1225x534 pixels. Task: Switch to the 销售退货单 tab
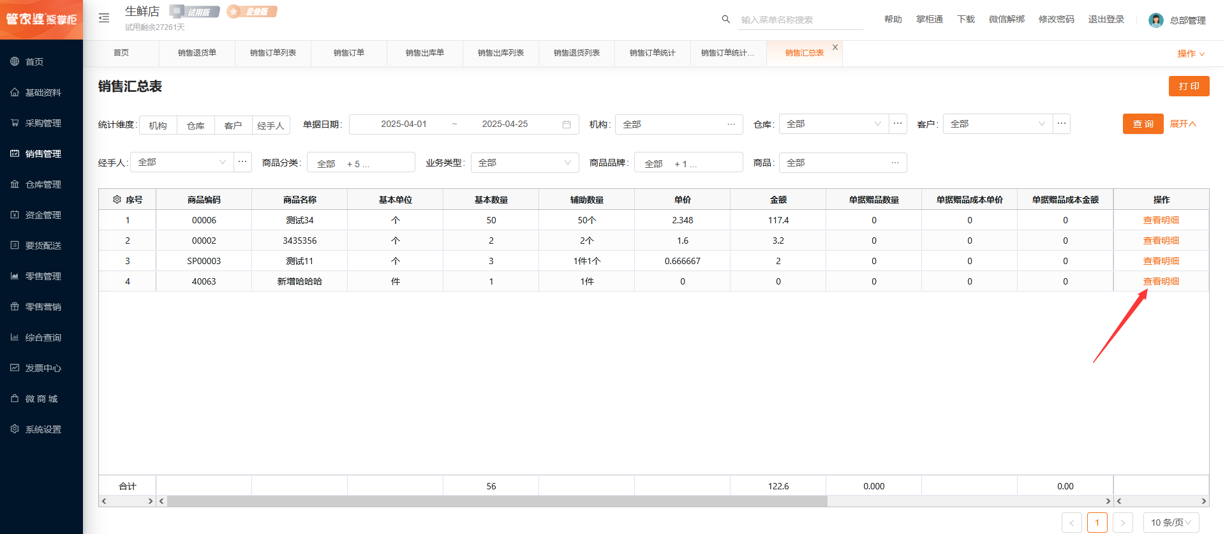coord(197,53)
